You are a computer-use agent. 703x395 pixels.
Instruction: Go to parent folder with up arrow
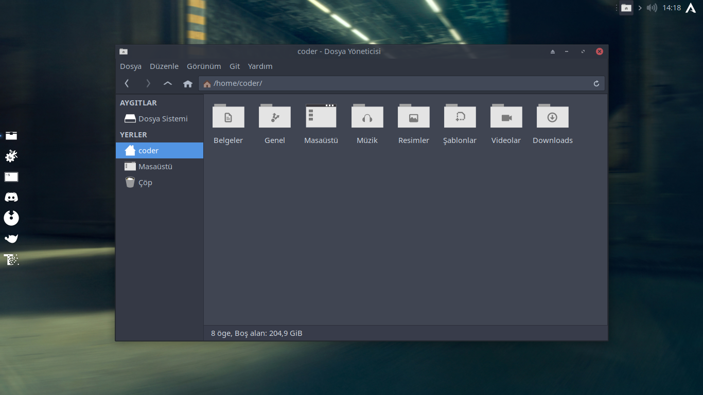[168, 83]
